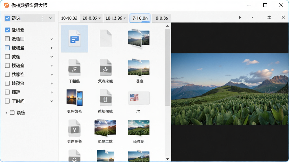Click the play button above the preview
Viewport: 289px width, 162px height.
240,17
